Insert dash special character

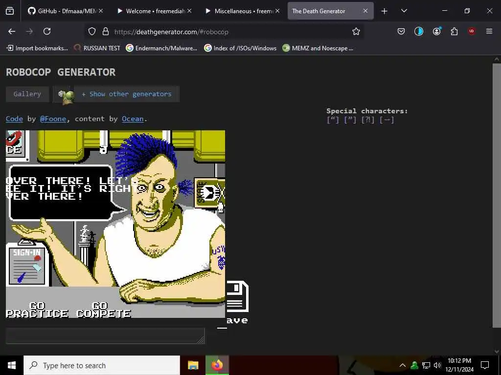coord(387,120)
